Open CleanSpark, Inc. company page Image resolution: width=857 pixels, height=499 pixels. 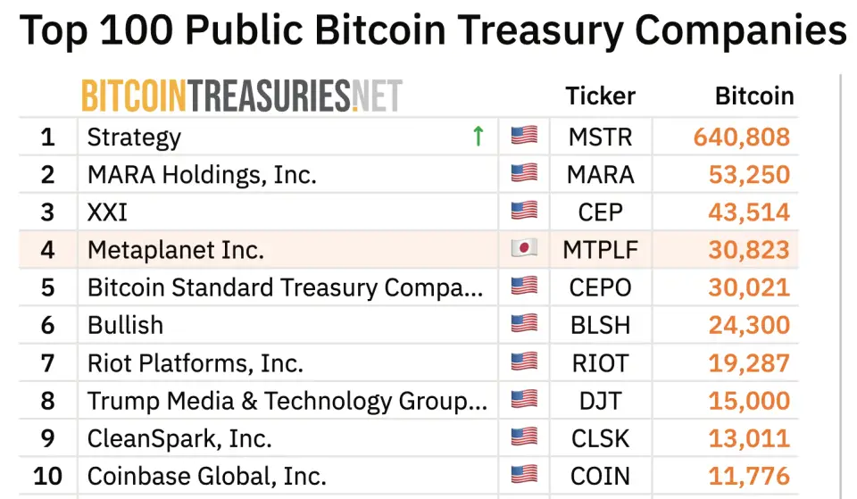179,438
